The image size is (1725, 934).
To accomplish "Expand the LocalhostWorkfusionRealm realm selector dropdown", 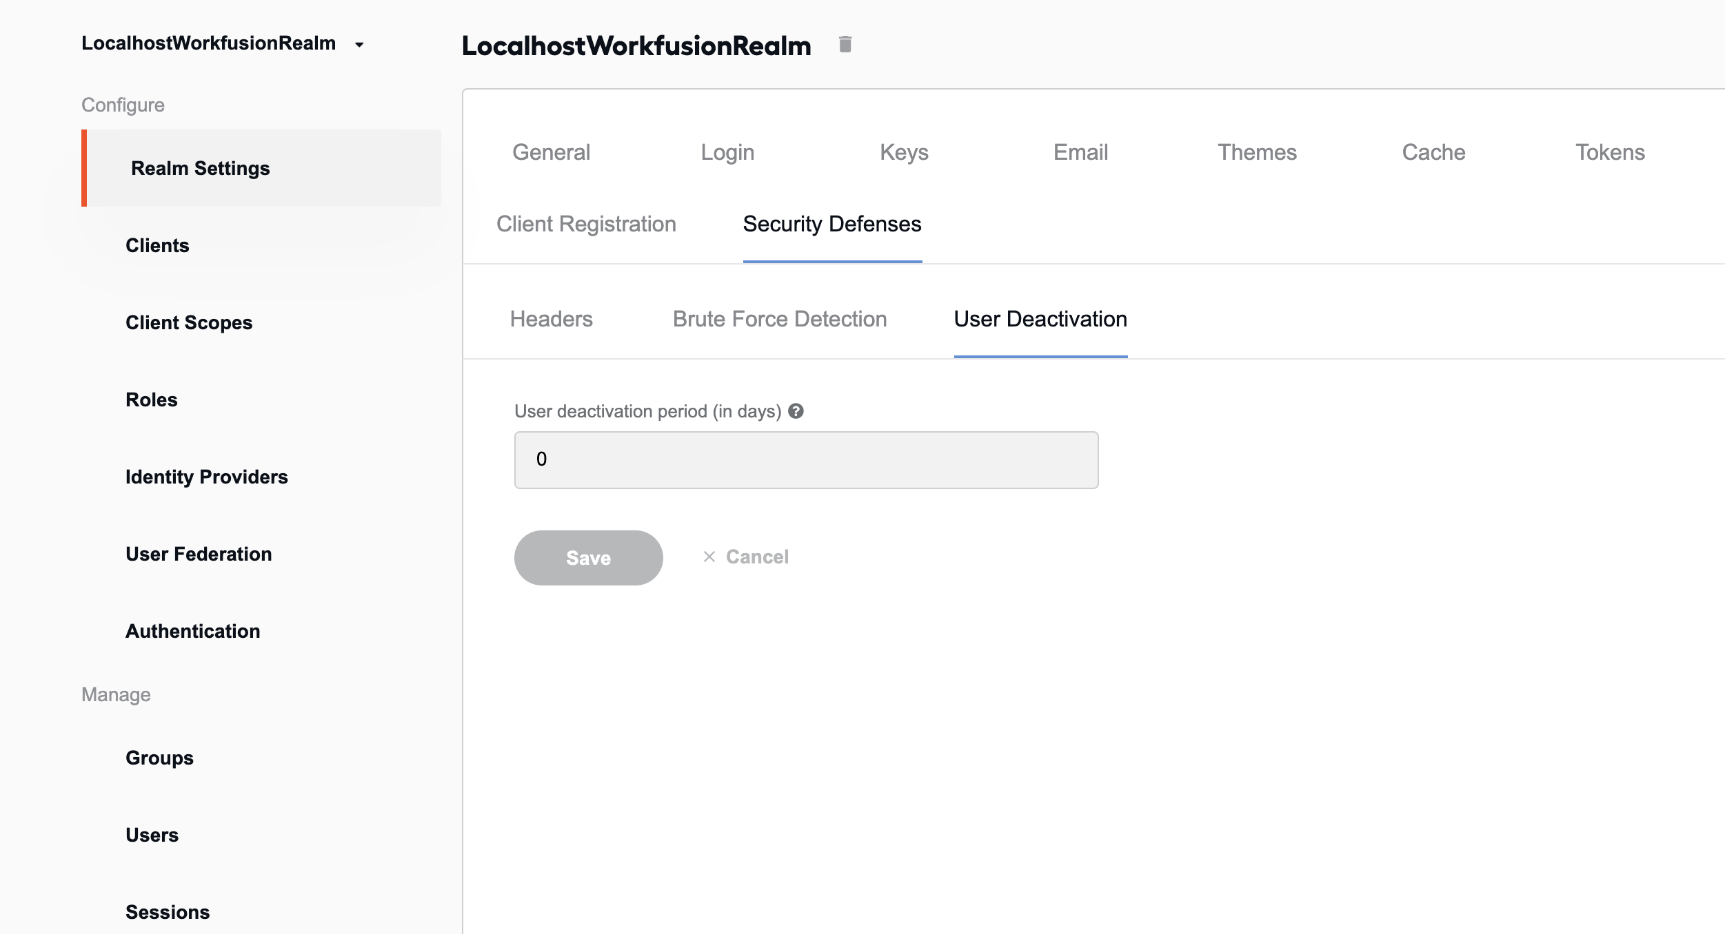I will pyautogui.click(x=359, y=45).
